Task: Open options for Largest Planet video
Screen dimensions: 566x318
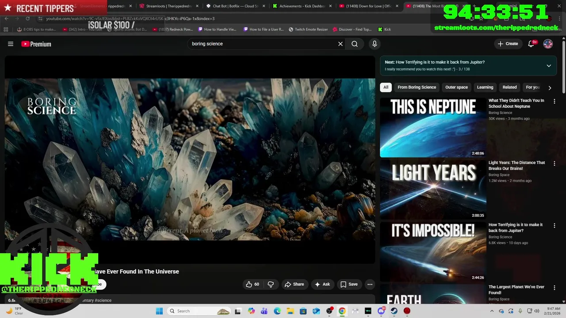Action: tap(554, 288)
